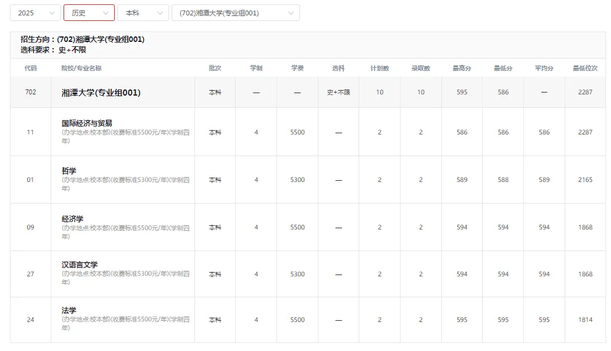Viewport: 611px width, 351px height.
Task: Click the 最高分 column header
Action: coord(462,68)
